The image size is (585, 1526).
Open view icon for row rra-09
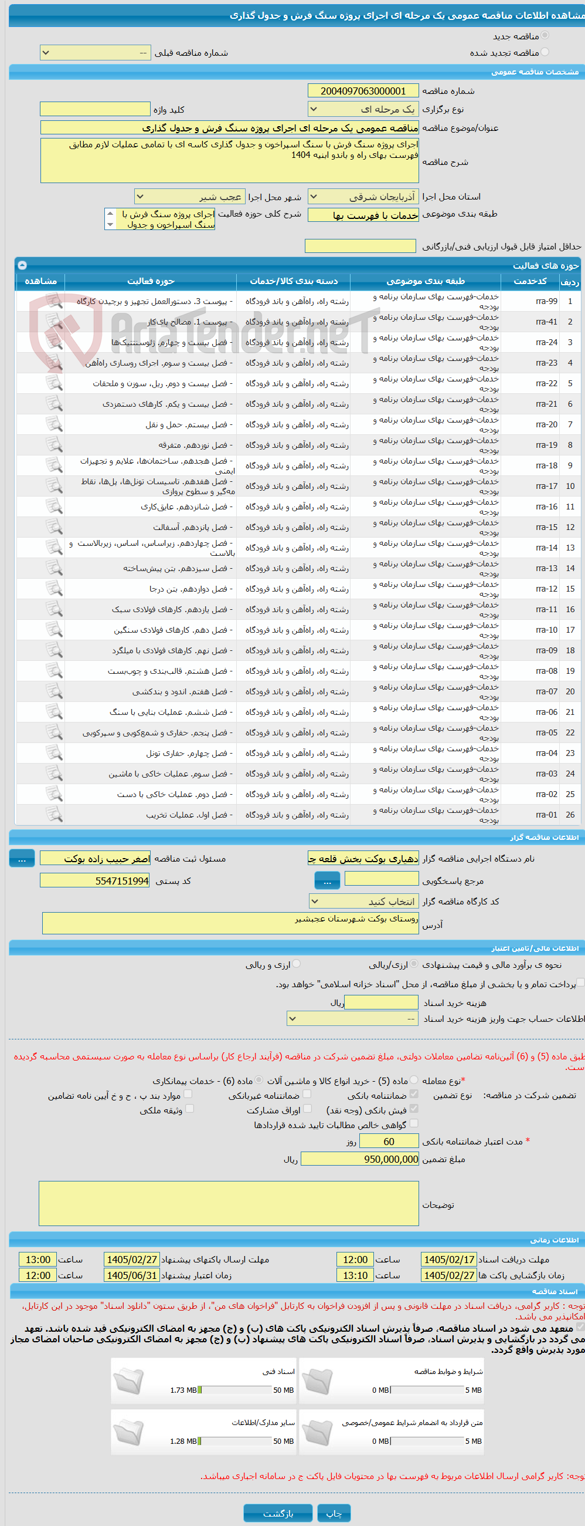[54, 650]
